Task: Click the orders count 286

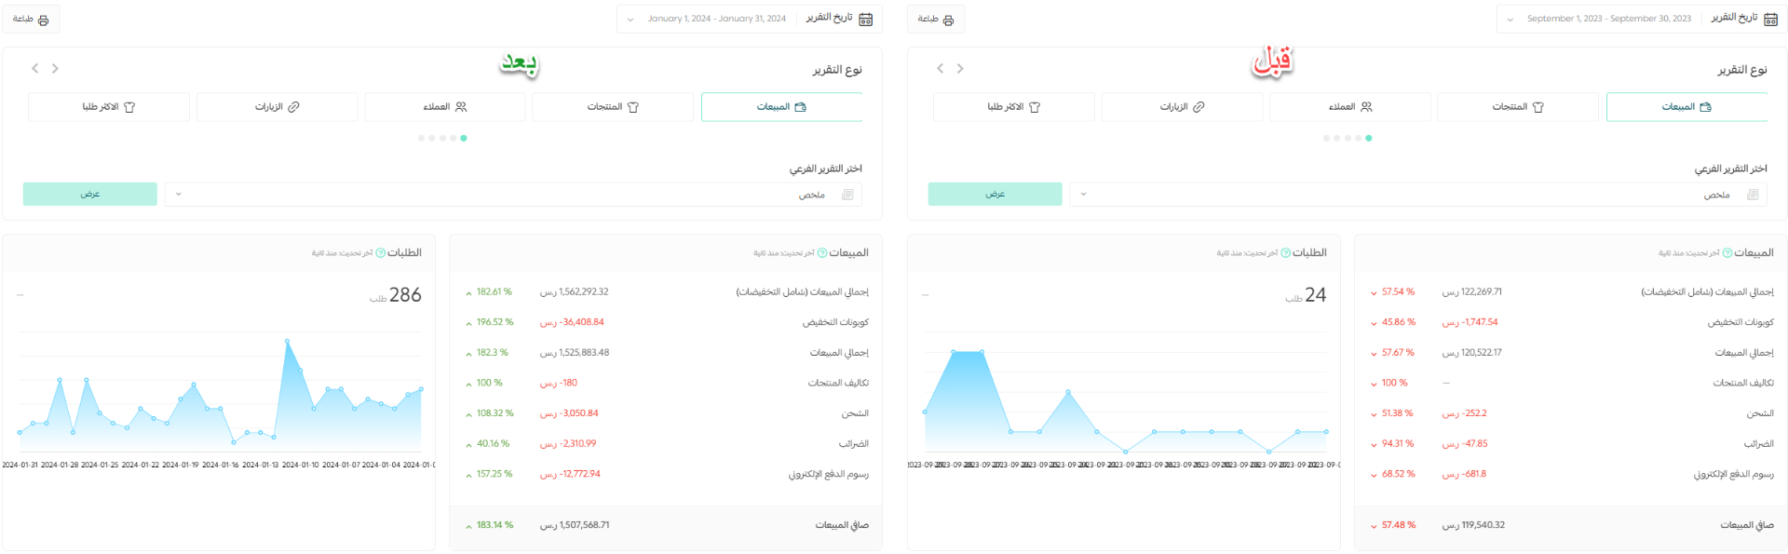Action: click(x=405, y=295)
